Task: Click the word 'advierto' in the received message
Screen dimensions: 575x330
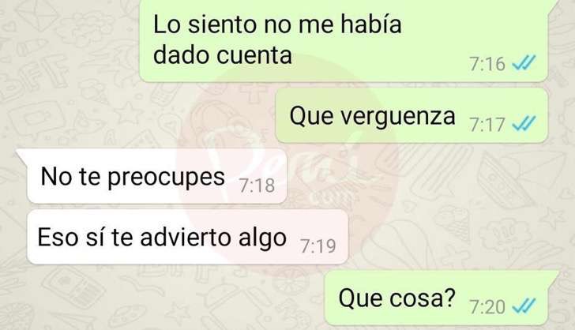Action: click(186, 238)
